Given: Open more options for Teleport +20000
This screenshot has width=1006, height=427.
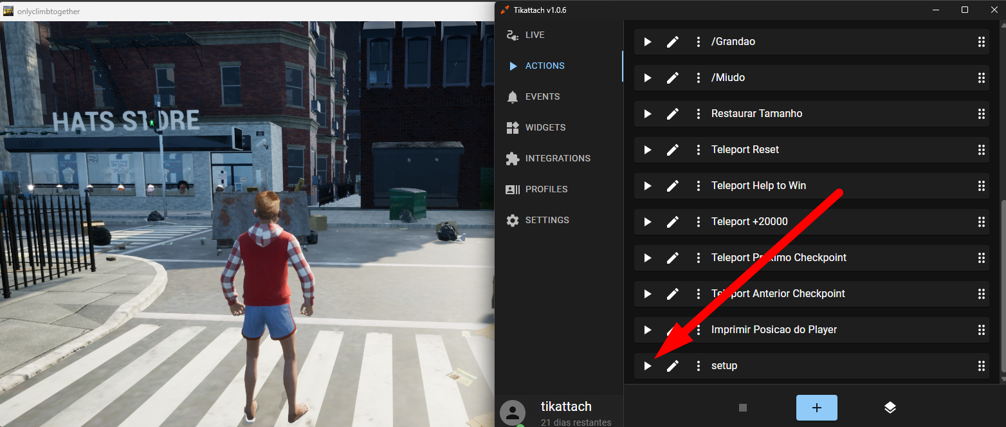Looking at the screenshot, I should tap(699, 222).
